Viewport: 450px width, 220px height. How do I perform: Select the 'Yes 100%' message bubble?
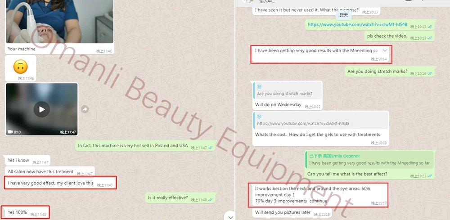tap(26, 212)
